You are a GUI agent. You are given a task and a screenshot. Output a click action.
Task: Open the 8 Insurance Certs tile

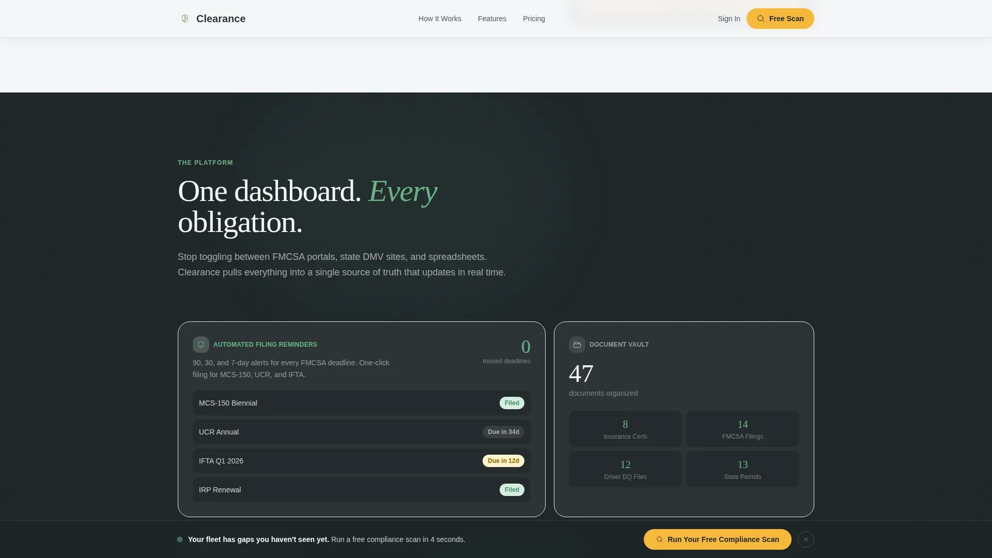pos(625,429)
